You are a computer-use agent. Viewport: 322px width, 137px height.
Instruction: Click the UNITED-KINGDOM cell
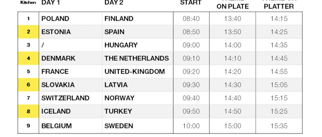[x=135, y=72]
